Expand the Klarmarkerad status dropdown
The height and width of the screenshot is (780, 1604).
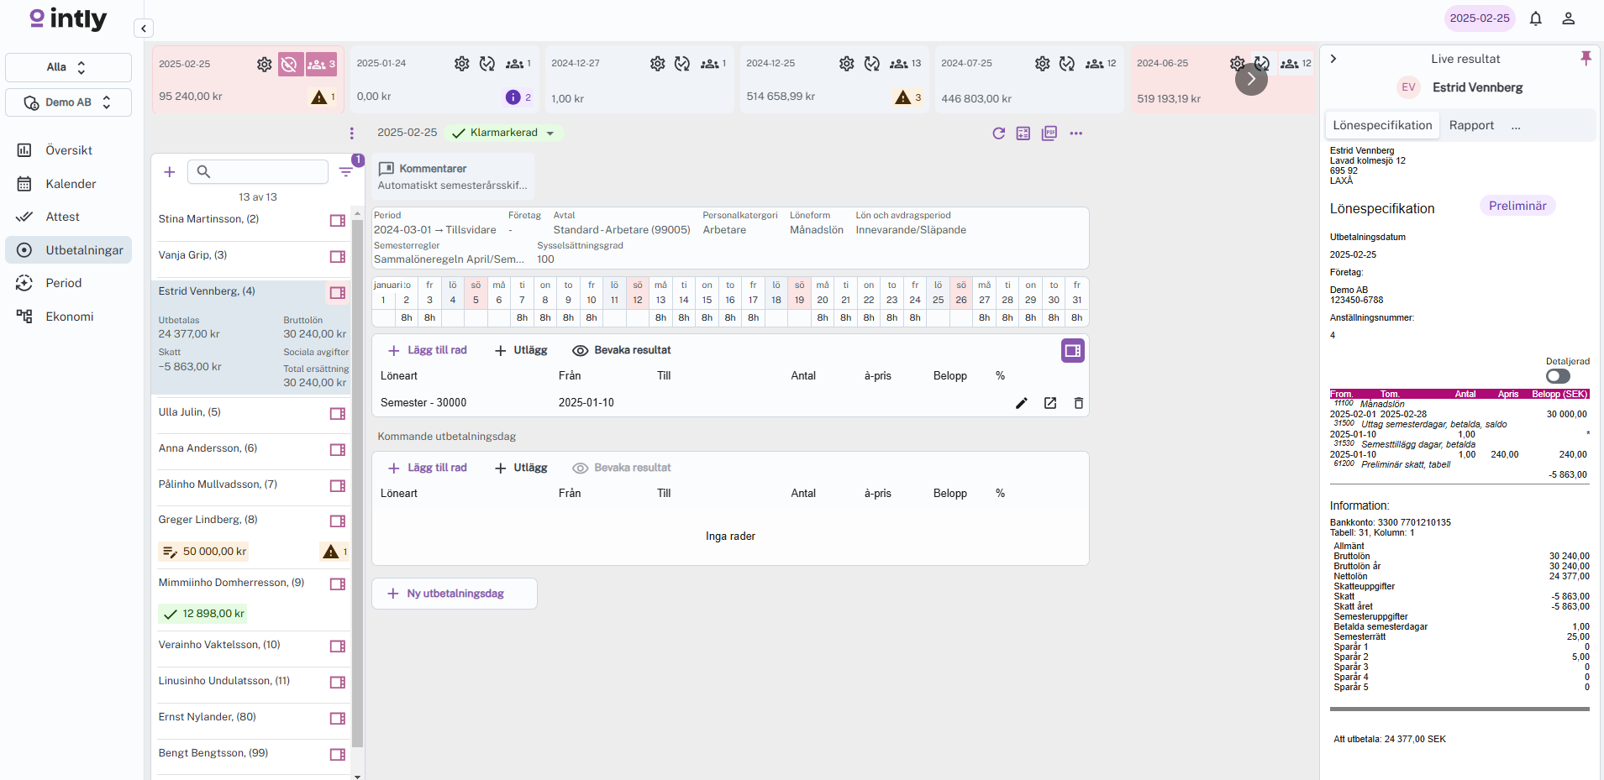pyautogui.click(x=550, y=133)
